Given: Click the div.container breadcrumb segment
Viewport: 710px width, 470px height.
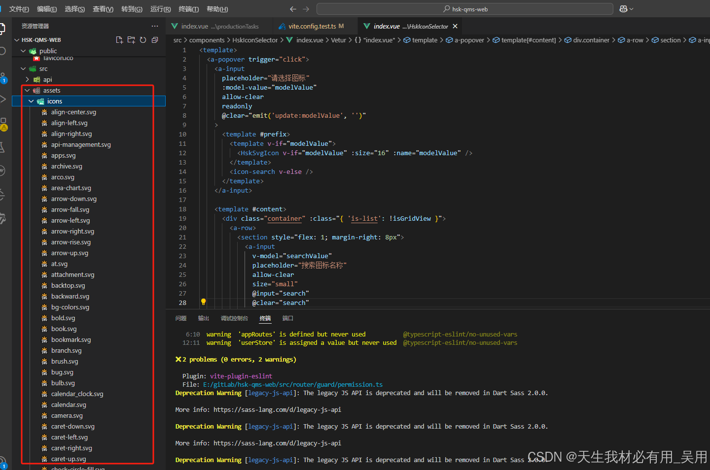Looking at the screenshot, I should pos(591,40).
